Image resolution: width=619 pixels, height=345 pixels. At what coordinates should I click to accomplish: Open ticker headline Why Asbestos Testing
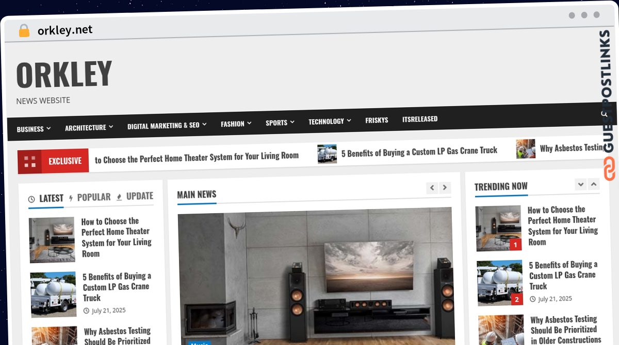pyautogui.click(x=572, y=148)
